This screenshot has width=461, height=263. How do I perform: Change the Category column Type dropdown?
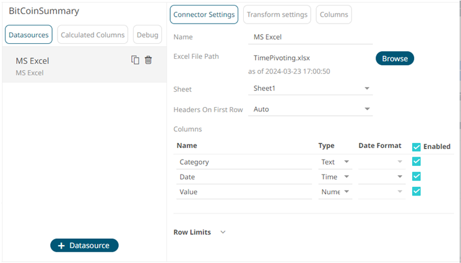click(335, 162)
